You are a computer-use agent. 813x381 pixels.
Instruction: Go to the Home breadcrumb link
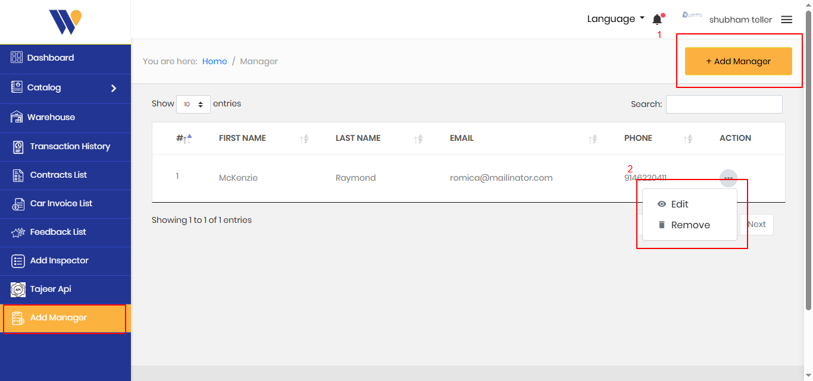214,61
